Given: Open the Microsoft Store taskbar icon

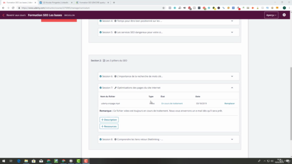Looking at the screenshot, I should pos(33,161).
